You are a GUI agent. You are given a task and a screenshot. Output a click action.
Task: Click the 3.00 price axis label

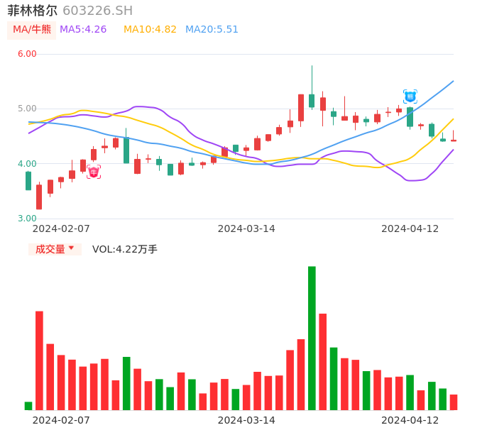(x=27, y=219)
